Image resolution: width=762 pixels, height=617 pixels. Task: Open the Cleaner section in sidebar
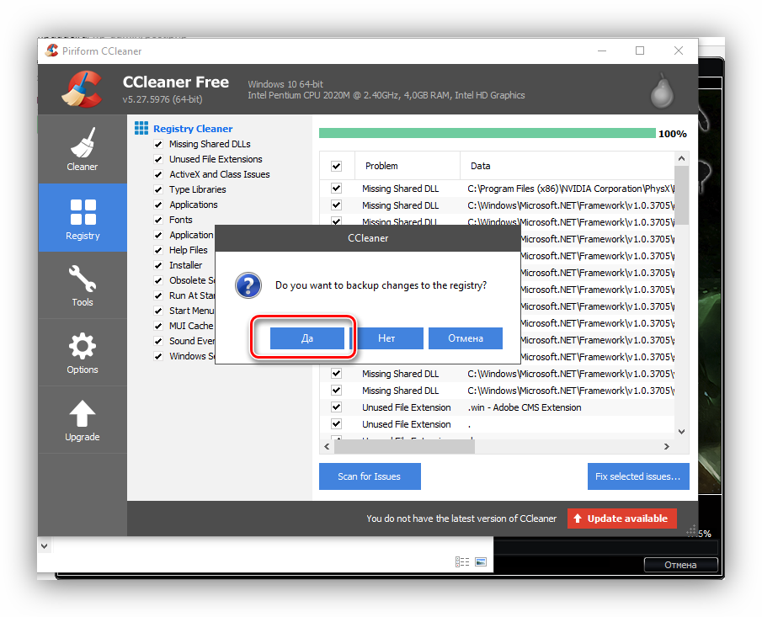[x=83, y=149]
